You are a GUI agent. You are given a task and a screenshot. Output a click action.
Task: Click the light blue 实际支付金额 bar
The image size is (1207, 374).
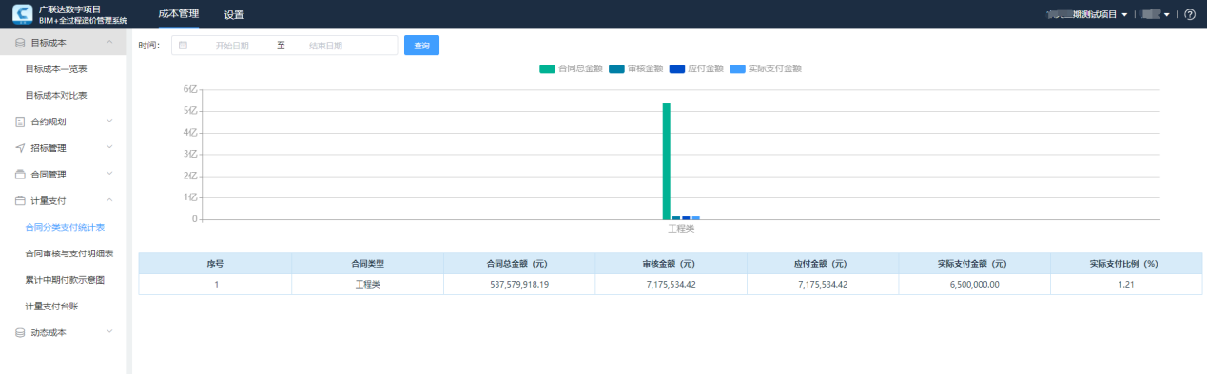pyautogui.click(x=695, y=218)
